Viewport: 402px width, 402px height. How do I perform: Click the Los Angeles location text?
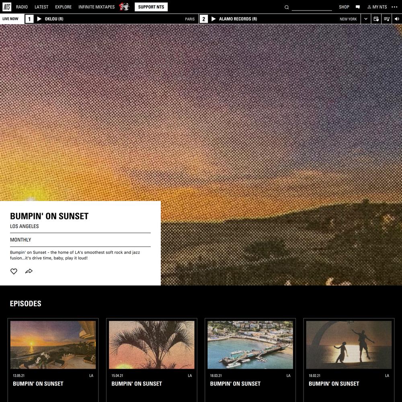point(25,226)
